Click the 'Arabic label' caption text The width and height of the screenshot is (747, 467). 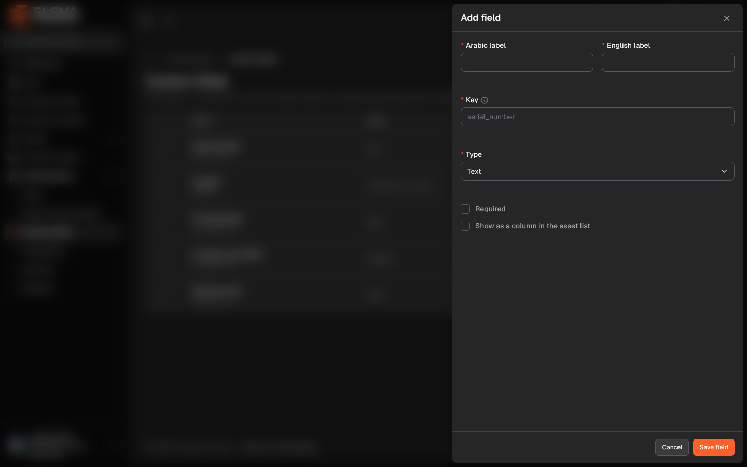(486, 45)
